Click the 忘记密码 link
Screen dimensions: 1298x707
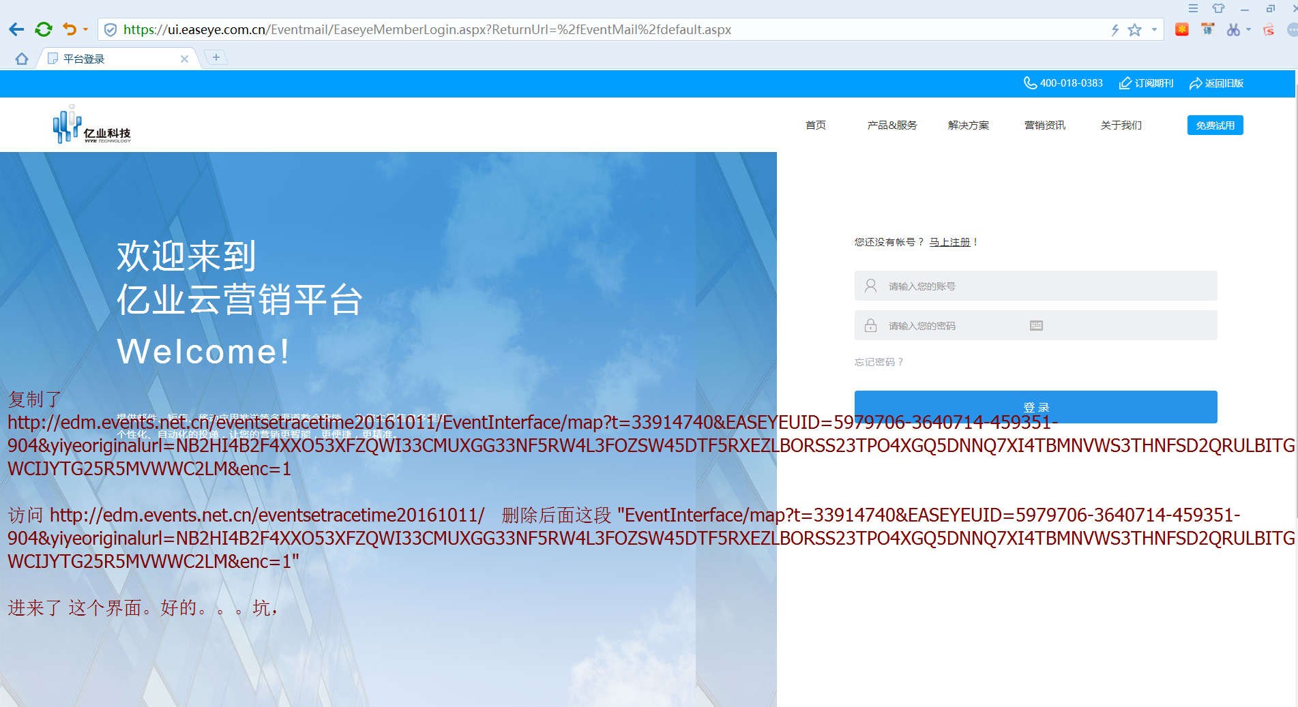coord(879,362)
